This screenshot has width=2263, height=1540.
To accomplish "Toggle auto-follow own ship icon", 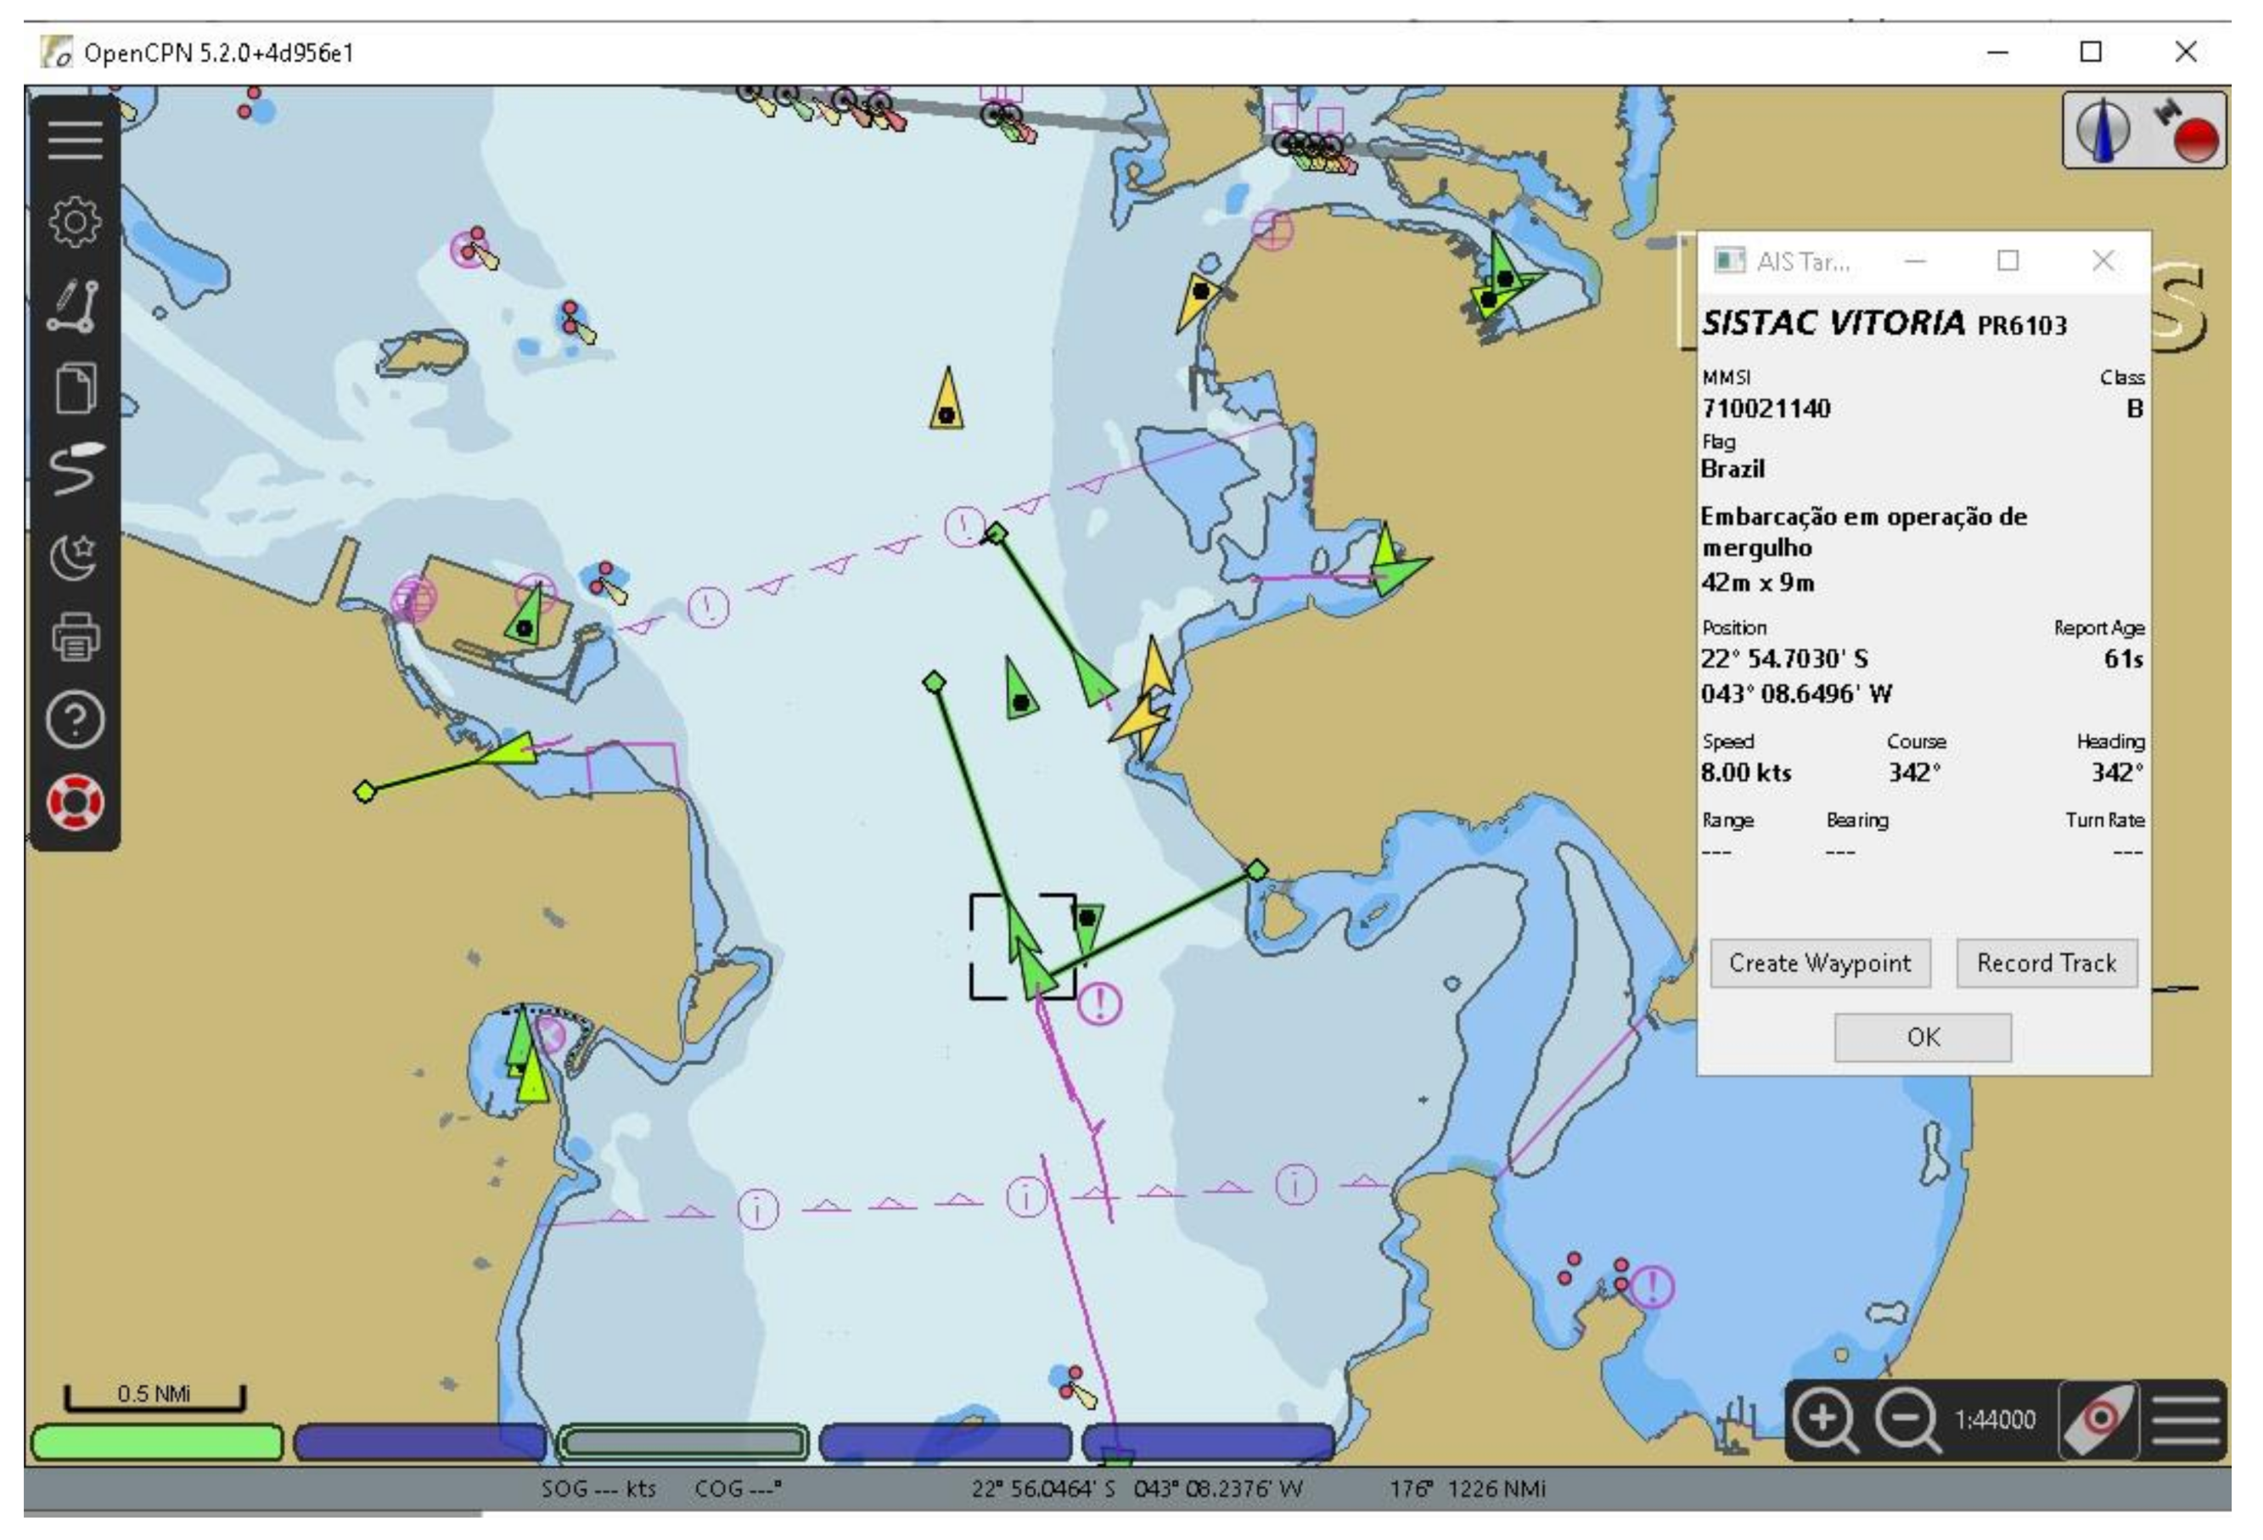I will click(x=2099, y=1420).
